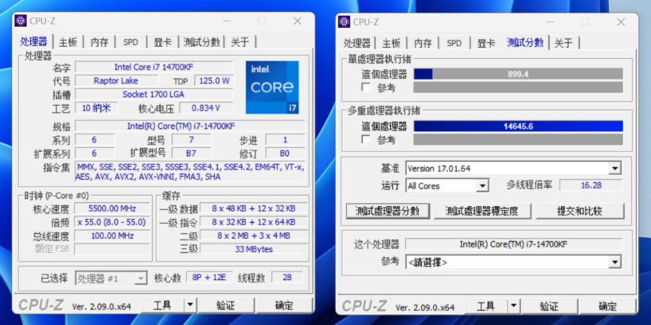Image resolution: width=651 pixels, height=325 pixels.
Task: Close the right CPU-Z window
Action: coord(621,22)
